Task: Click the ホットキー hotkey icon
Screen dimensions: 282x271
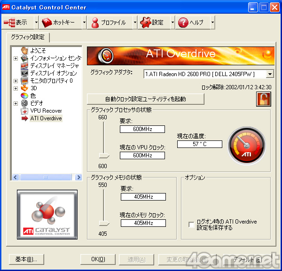Action: (x=47, y=23)
